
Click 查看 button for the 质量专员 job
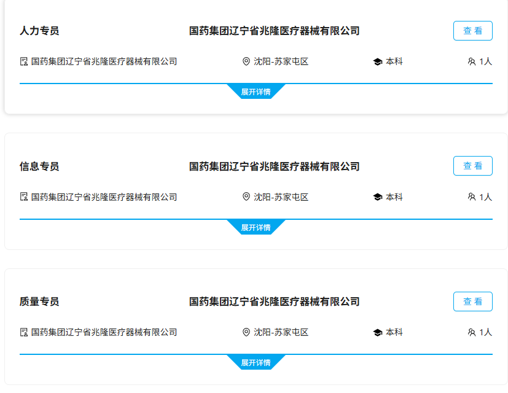coord(473,302)
